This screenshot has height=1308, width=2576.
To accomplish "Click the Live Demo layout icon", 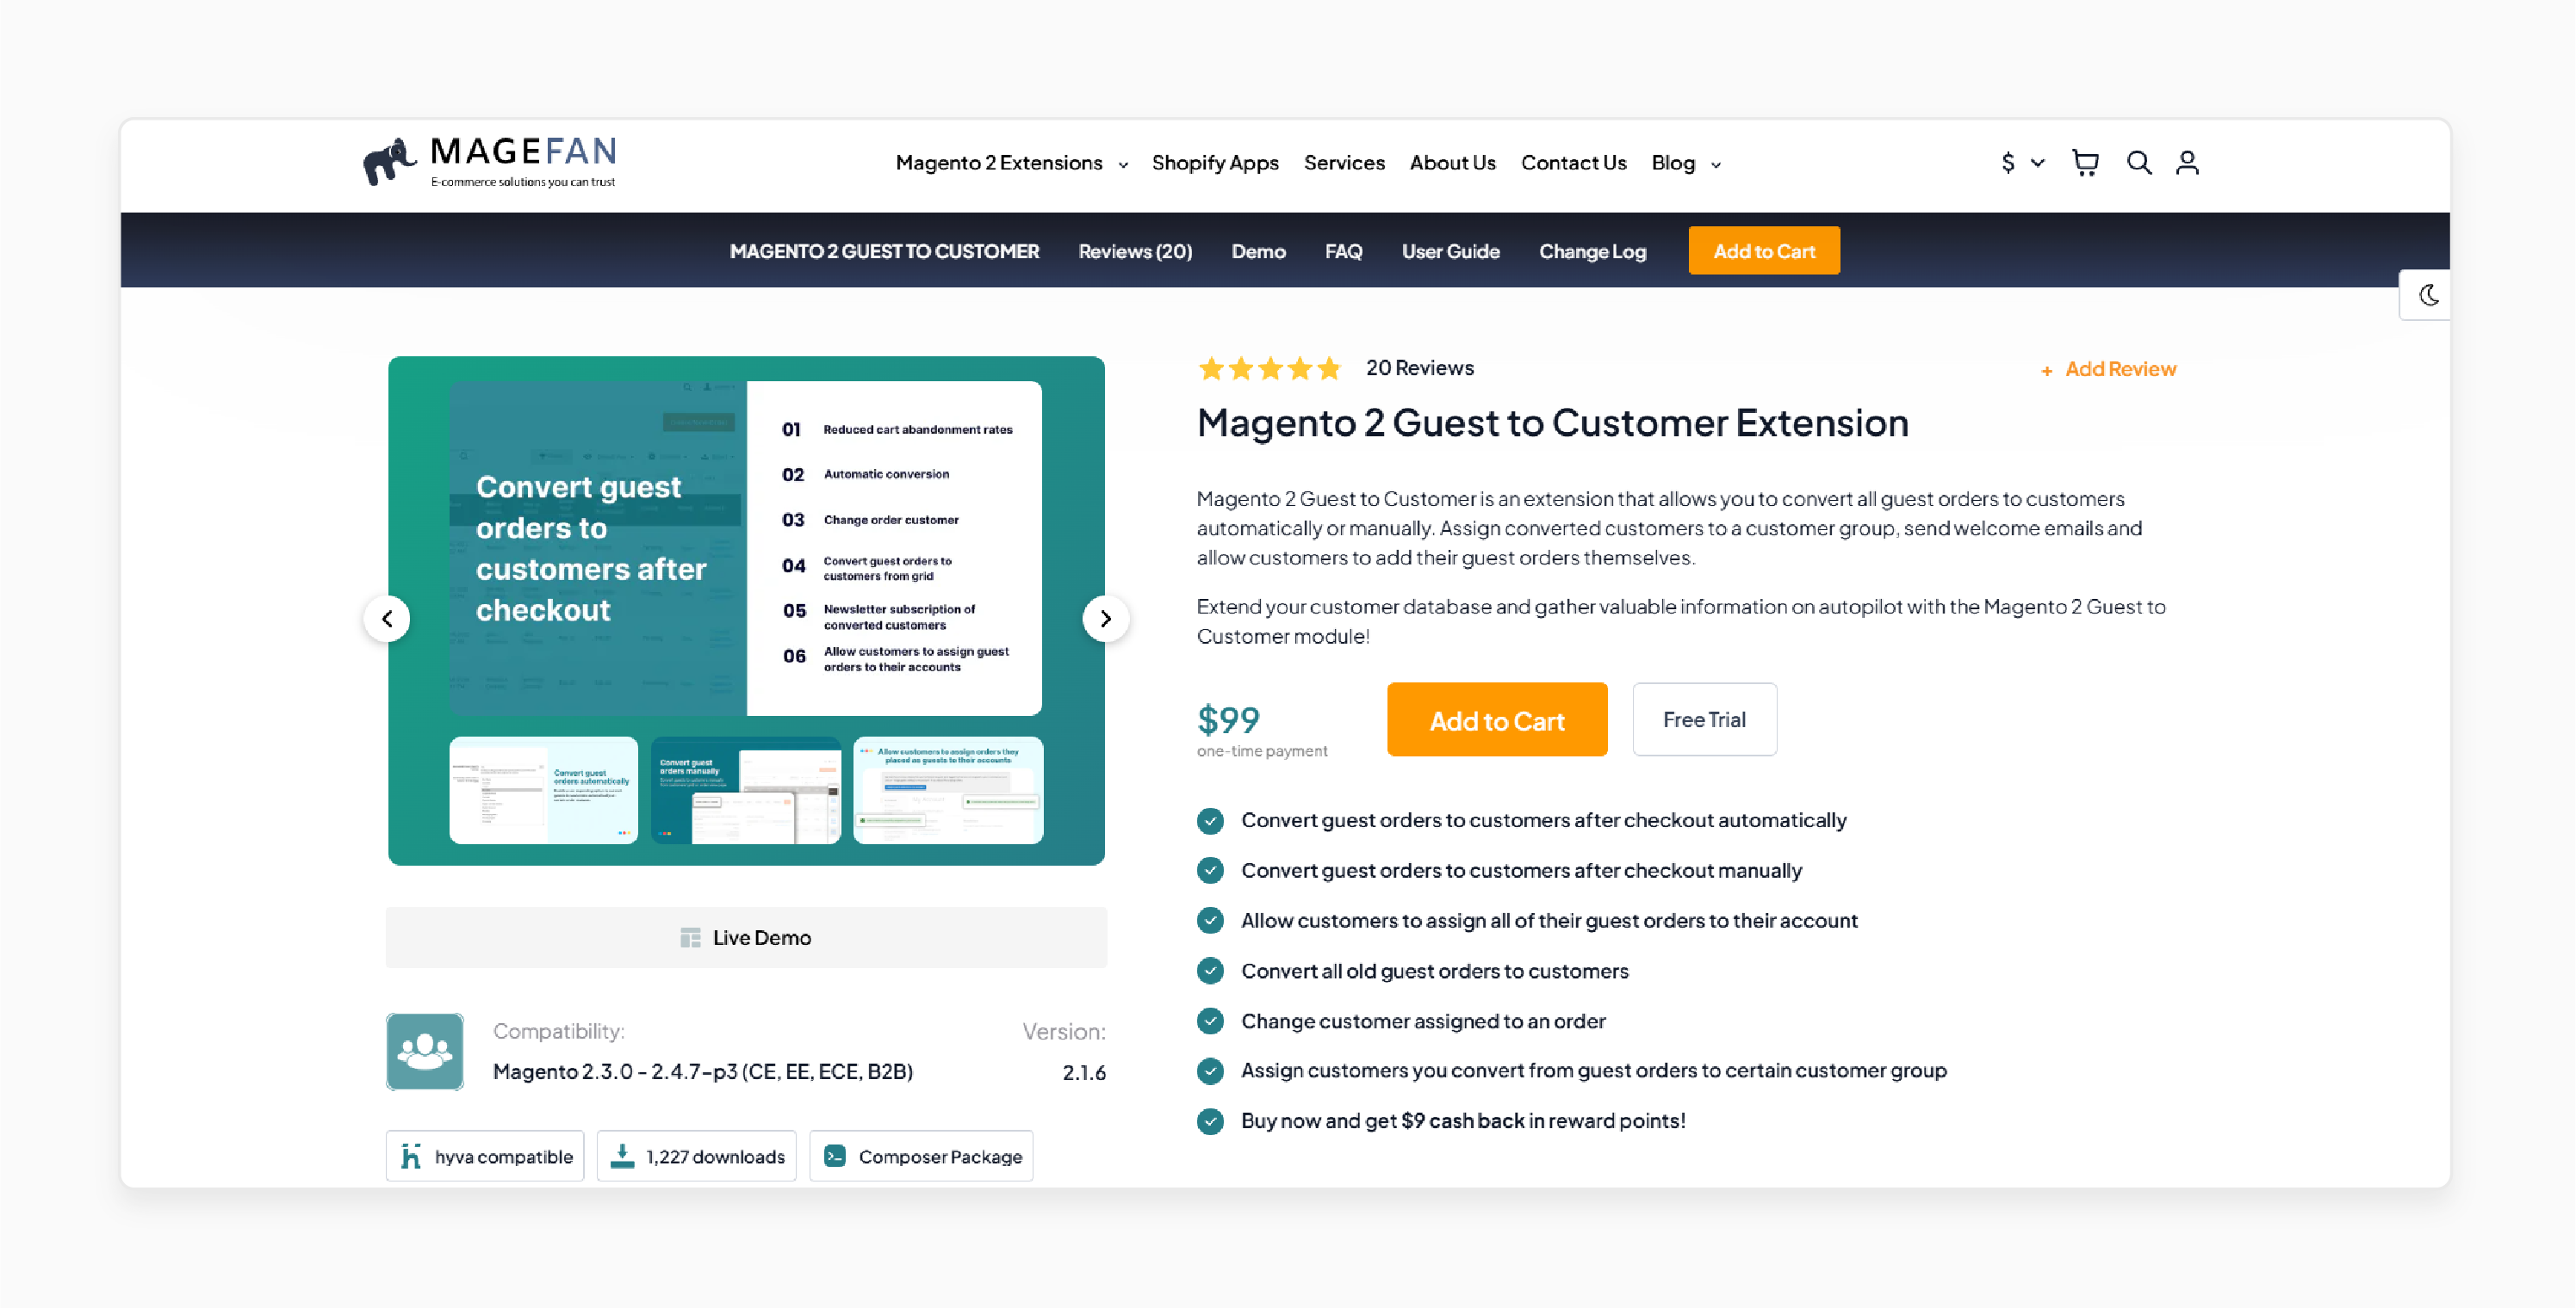I will point(690,937).
